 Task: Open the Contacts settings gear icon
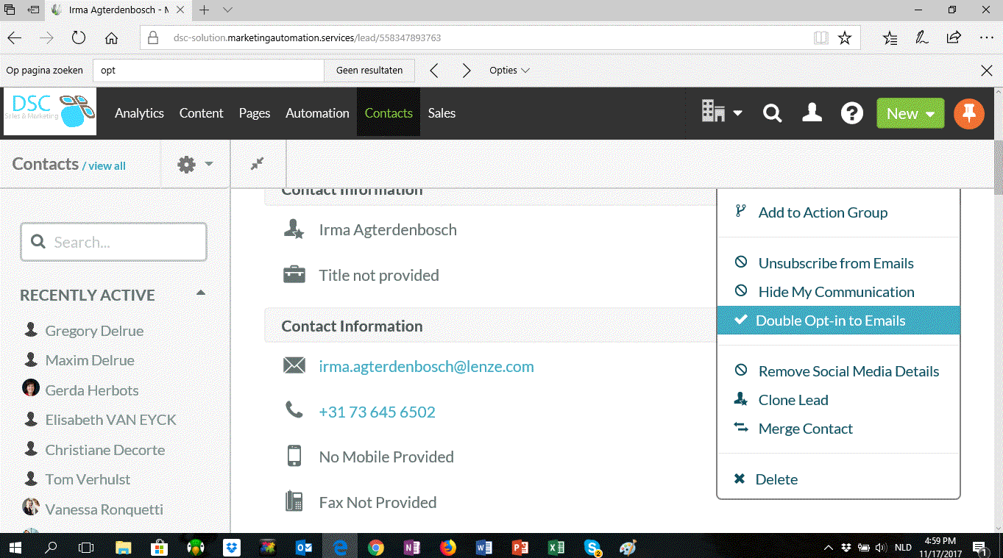pos(187,164)
